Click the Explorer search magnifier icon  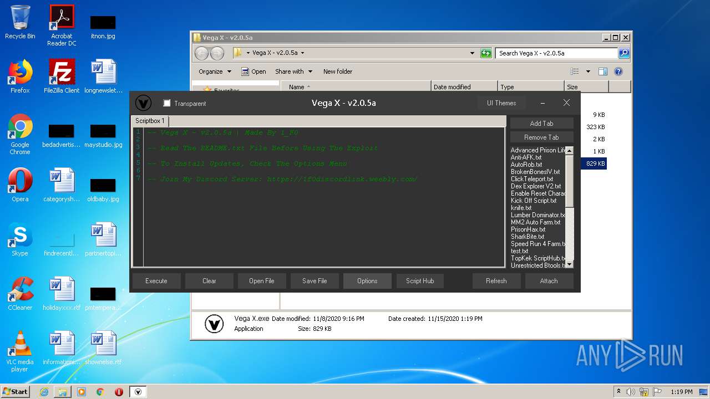pos(624,53)
